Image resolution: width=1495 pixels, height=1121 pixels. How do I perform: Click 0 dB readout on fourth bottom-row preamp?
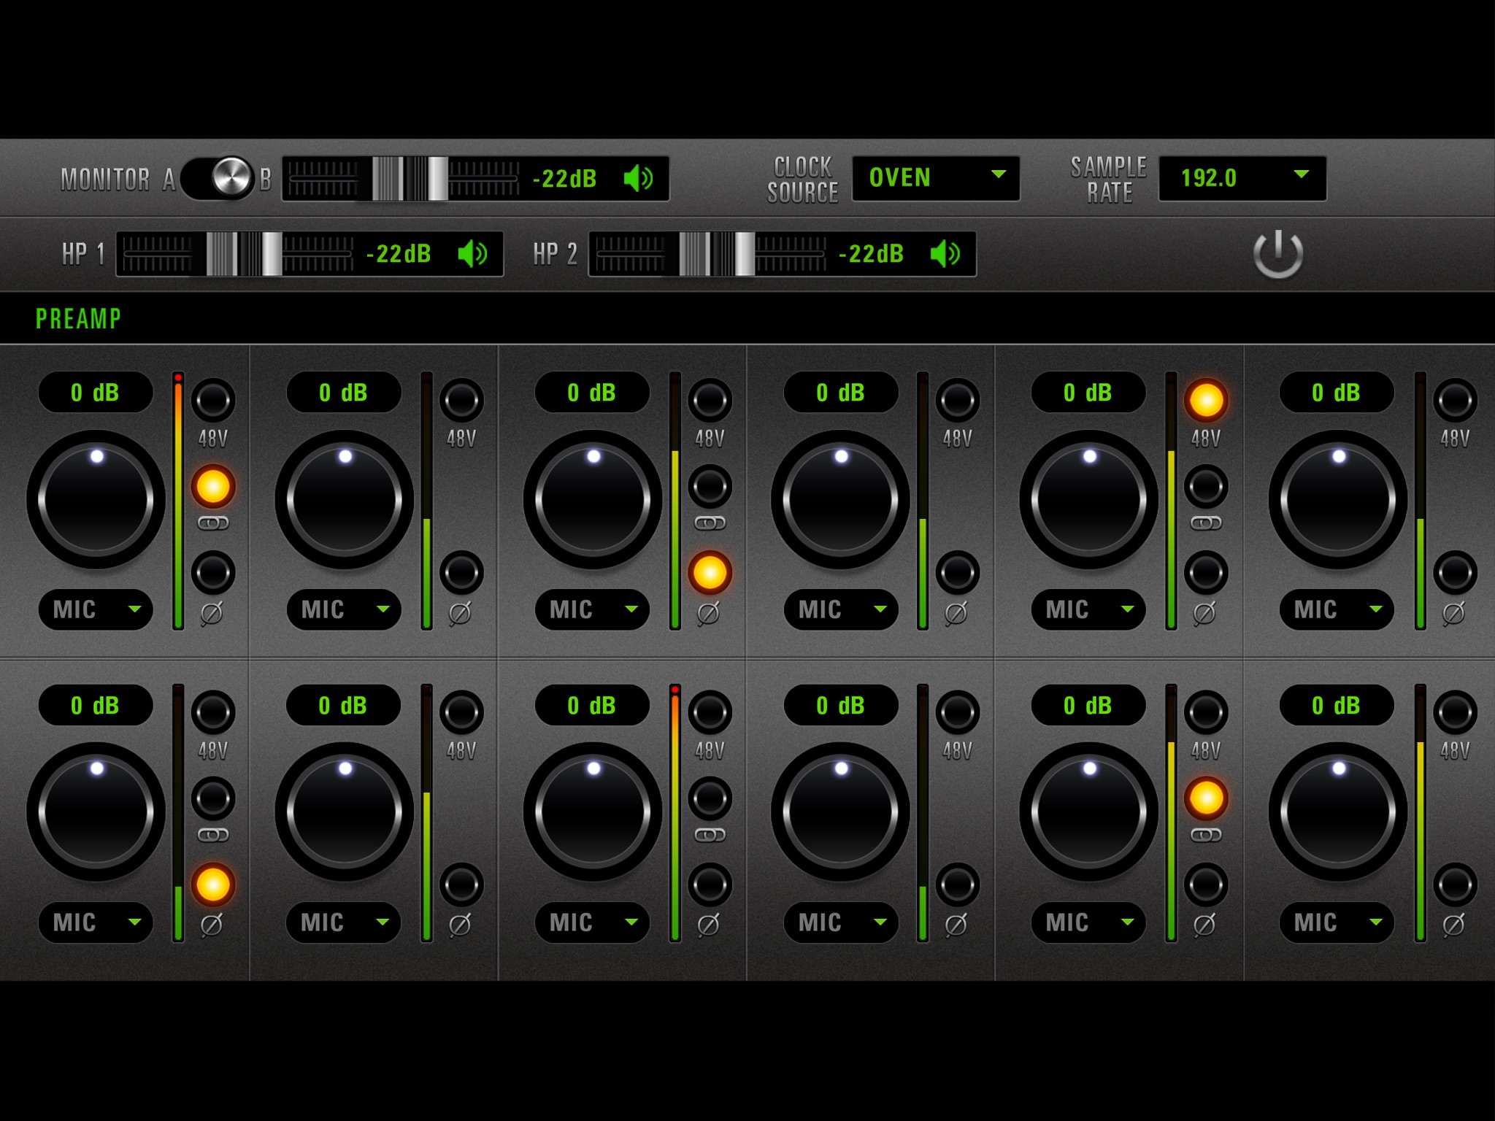point(840,706)
